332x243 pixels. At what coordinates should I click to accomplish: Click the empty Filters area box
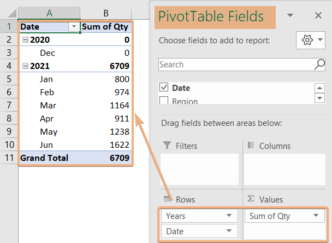(199, 169)
